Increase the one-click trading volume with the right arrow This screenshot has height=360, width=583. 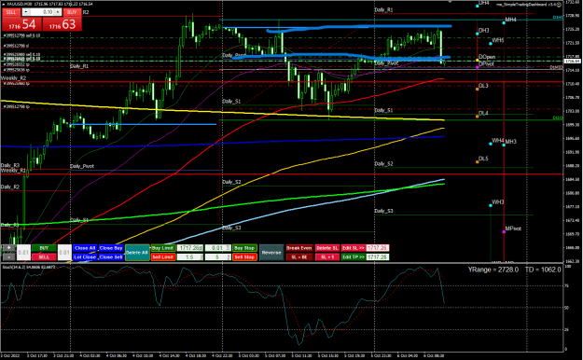pos(58,12)
